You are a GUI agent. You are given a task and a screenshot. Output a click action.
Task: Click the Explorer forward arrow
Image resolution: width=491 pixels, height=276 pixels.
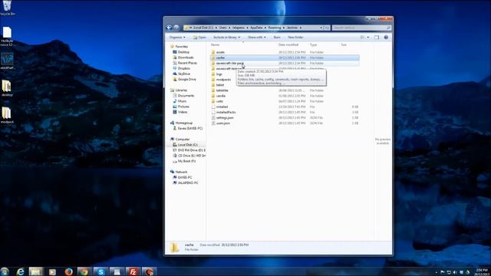click(x=176, y=28)
